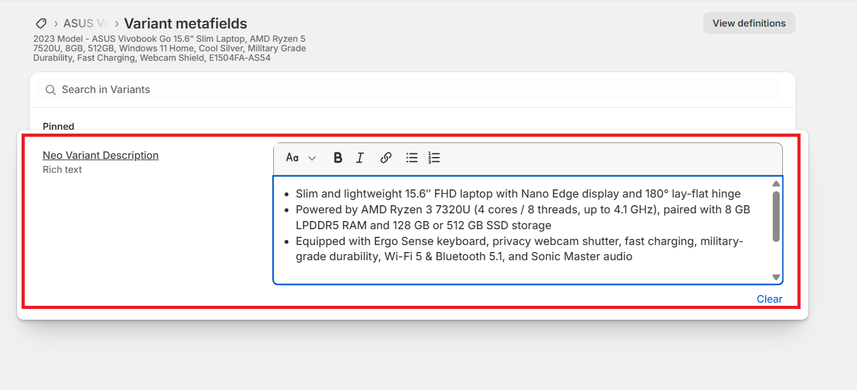Image resolution: width=857 pixels, height=390 pixels.
Task: Open the text style Aa dropdown
Action: tap(300, 158)
